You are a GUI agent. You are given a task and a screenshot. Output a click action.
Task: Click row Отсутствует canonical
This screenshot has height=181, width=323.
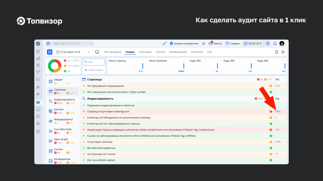[184, 142]
